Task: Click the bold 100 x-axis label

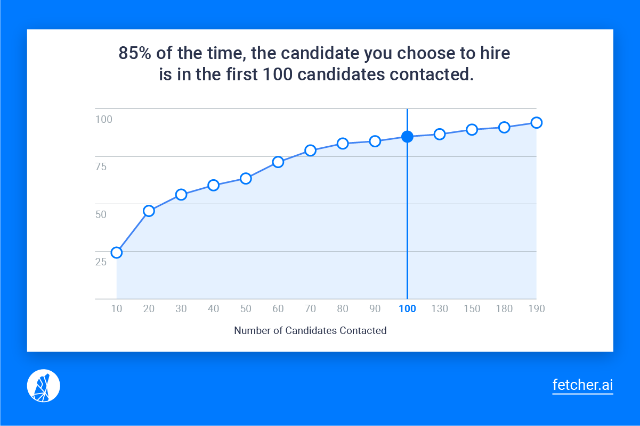Action: coord(407,309)
